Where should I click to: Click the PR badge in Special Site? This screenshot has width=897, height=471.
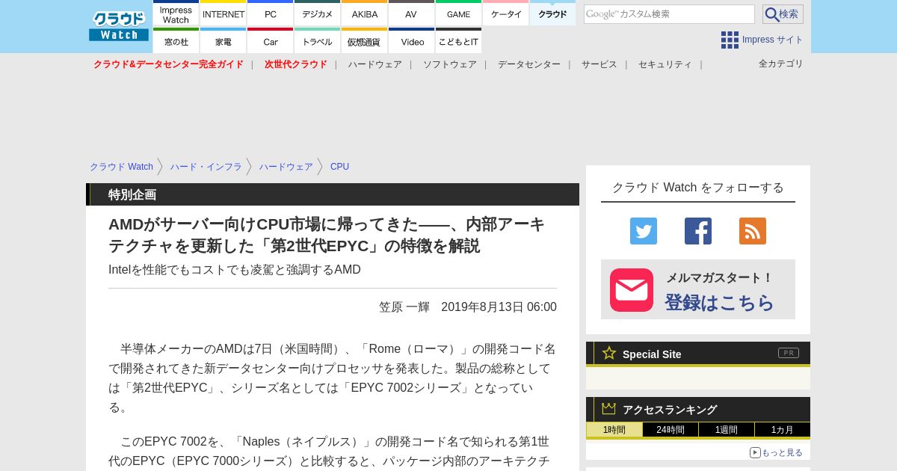(x=789, y=353)
